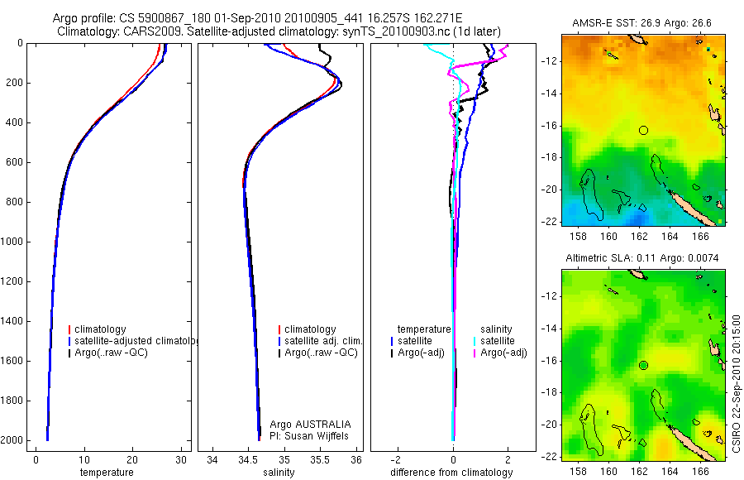Click the cyan salinity satellite legend marker
Viewport: 744px width, 480px height.
coord(475,341)
